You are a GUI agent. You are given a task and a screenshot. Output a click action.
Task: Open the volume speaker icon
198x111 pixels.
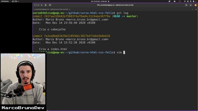pos(188,1)
